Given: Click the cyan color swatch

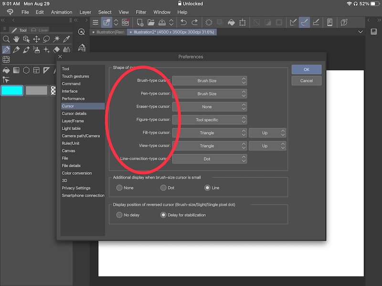Looking at the screenshot, I should point(12,90).
